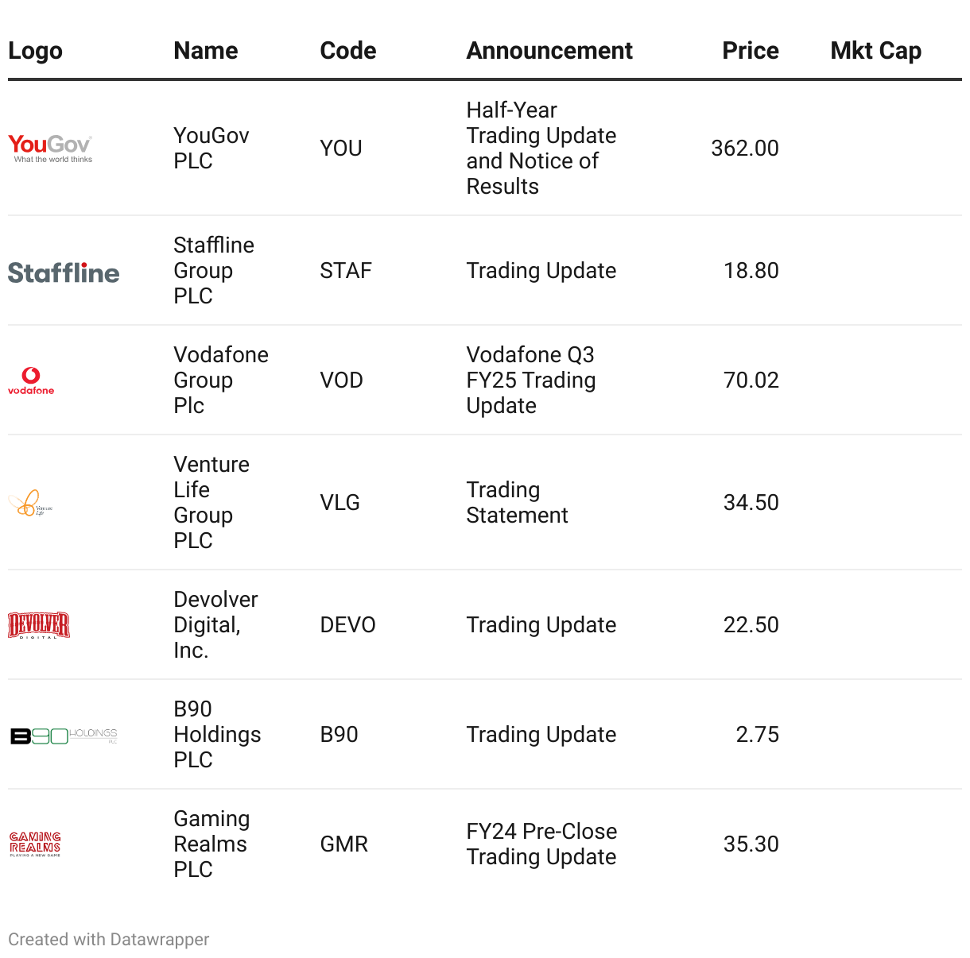The image size is (970, 958).
Task: Select the GMR ticker code
Action: tap(343, 844)
